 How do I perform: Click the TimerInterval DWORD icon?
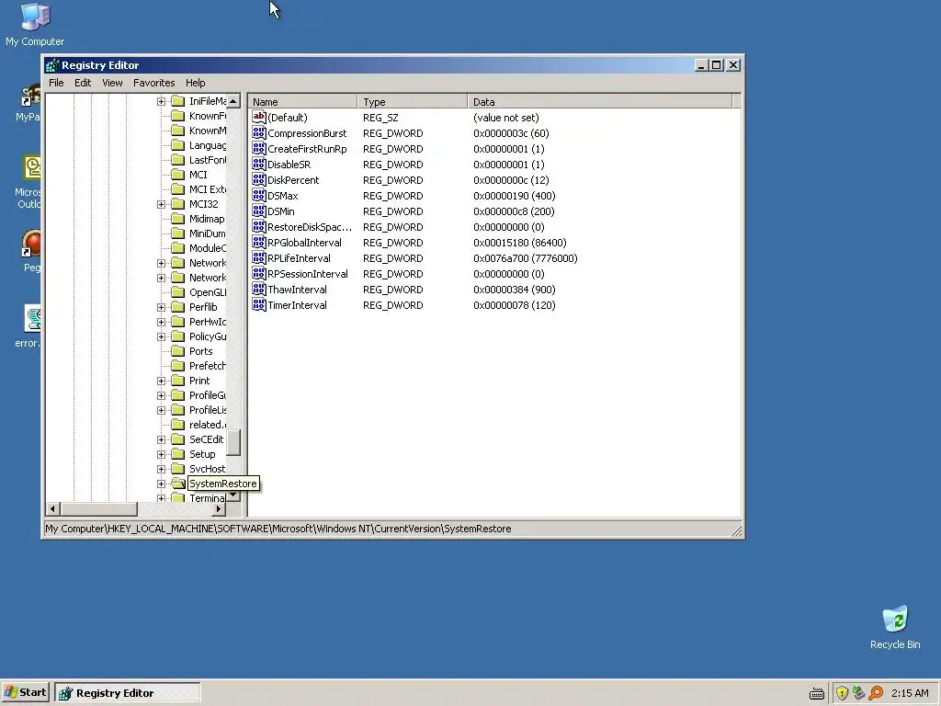[258, 304]
